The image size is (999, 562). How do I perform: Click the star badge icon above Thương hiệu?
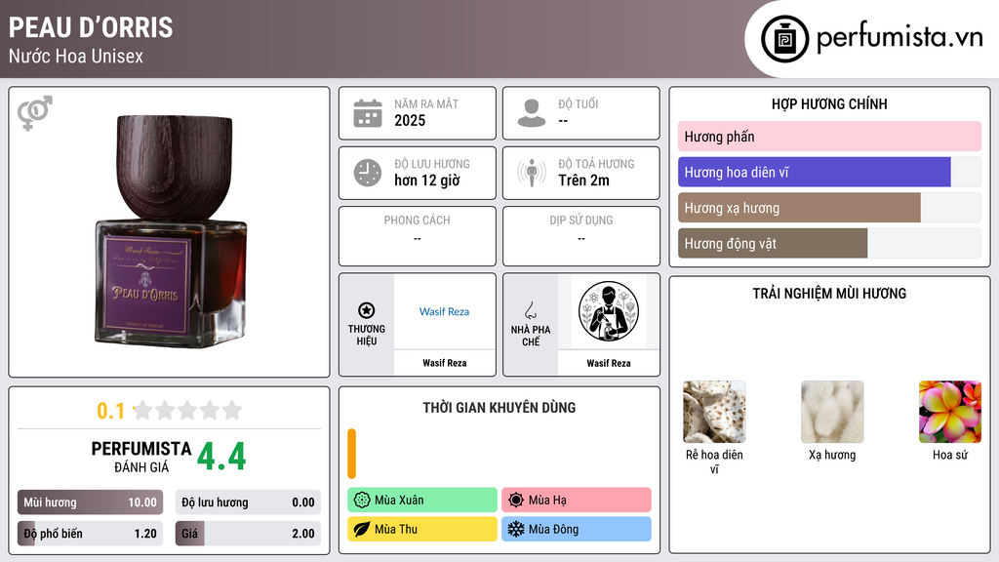(367, 310)
